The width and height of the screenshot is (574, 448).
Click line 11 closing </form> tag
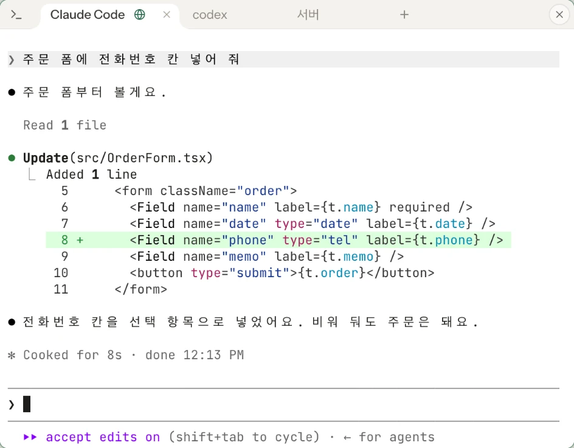(x=141, y=289)
